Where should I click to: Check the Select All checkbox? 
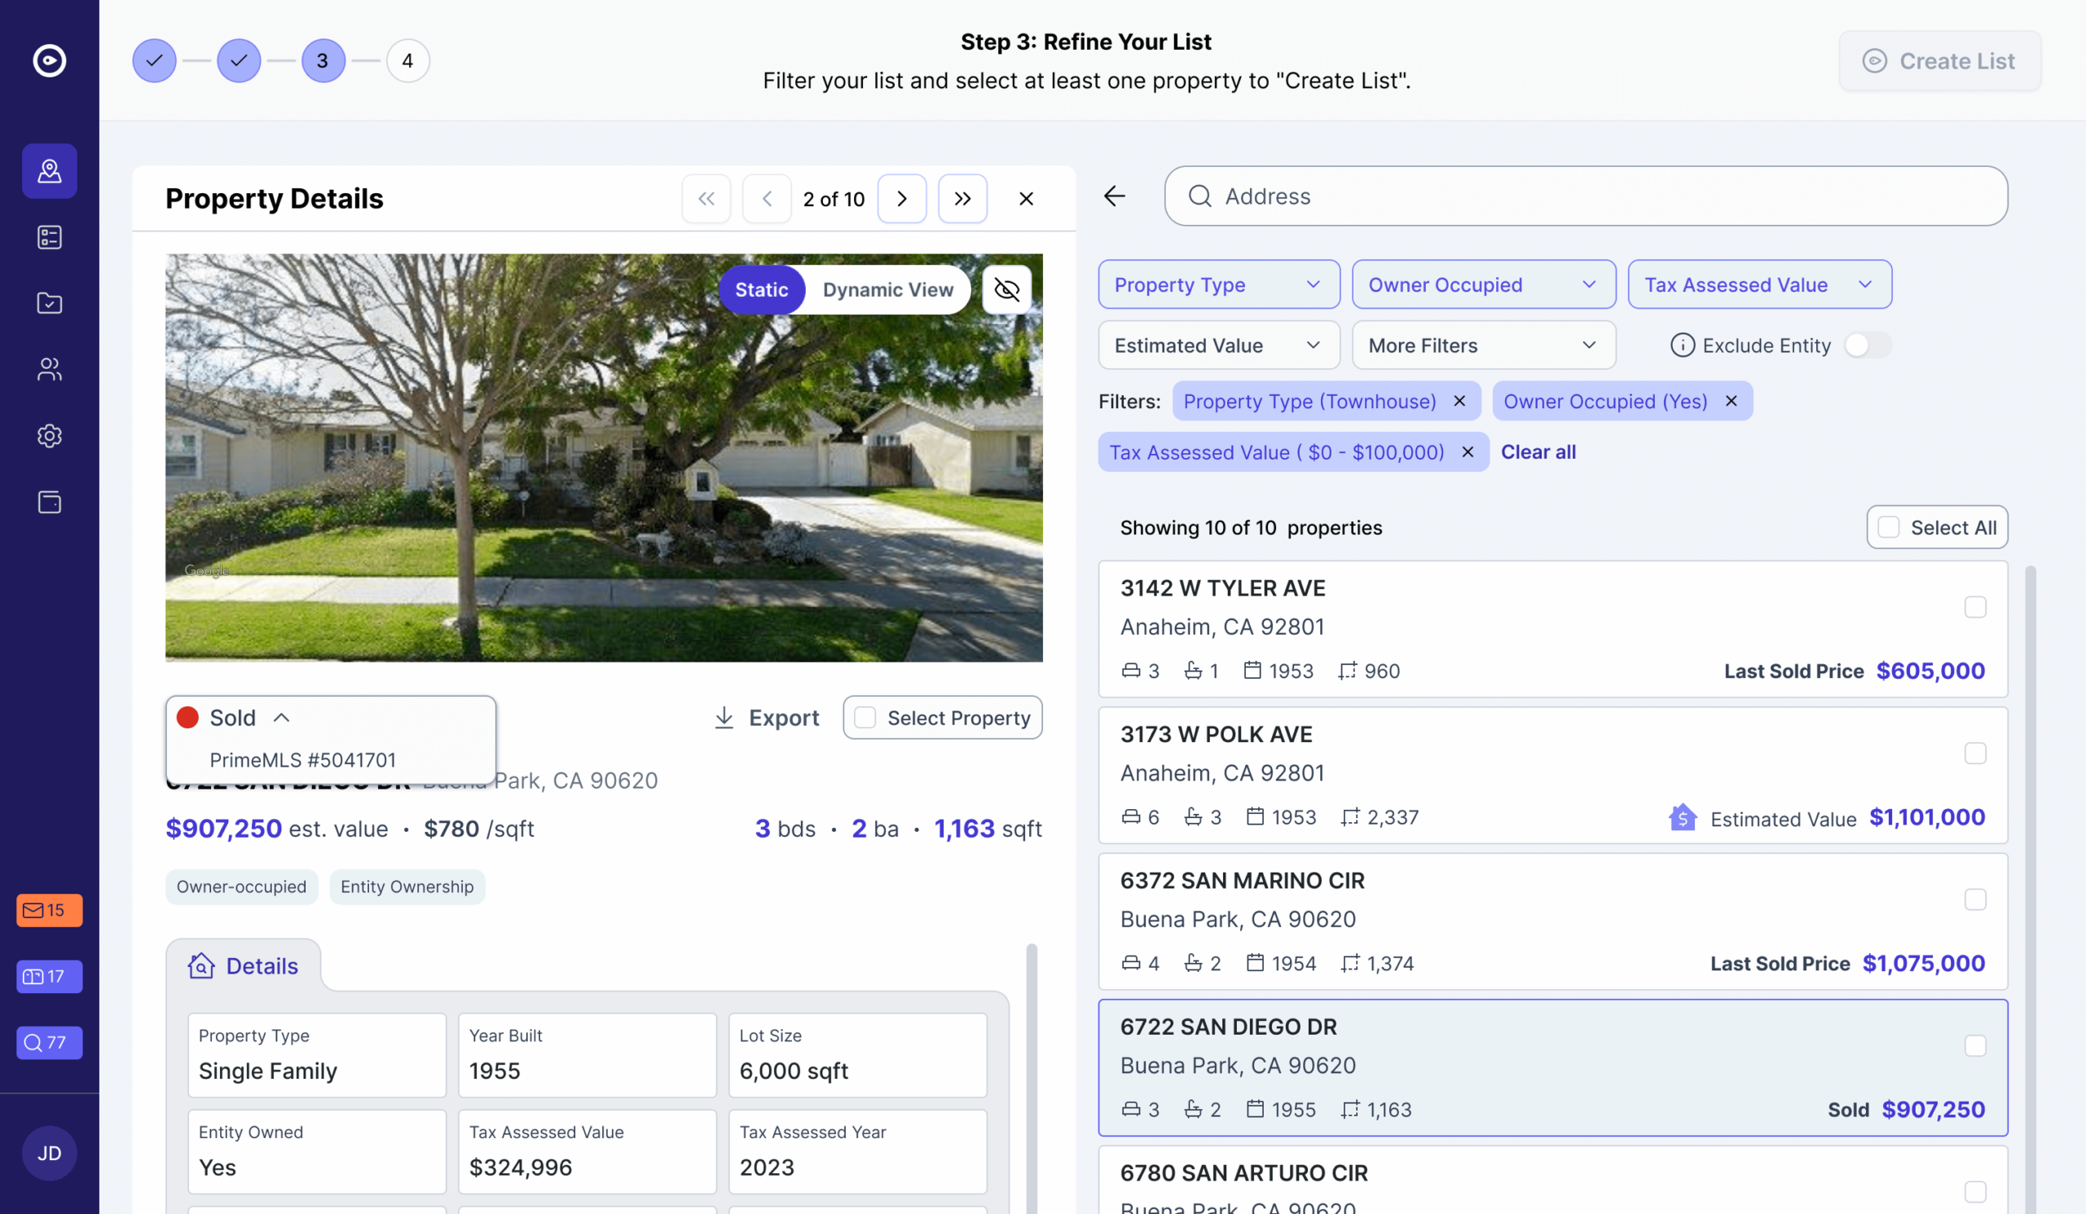coord(1888,527)
